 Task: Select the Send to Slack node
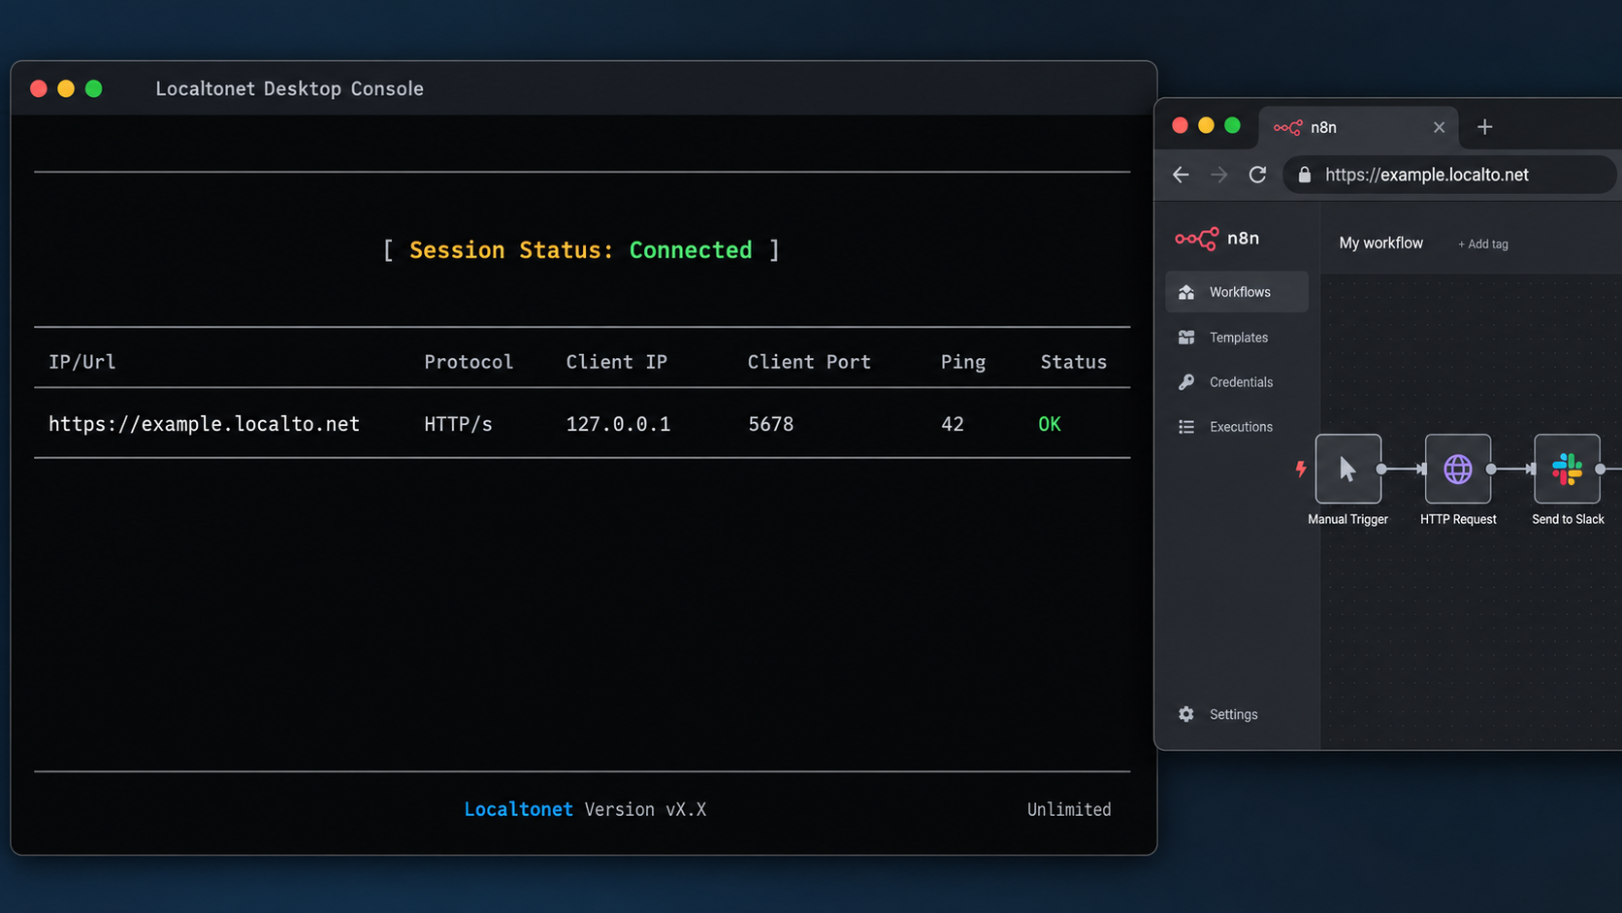[1568, 470]
